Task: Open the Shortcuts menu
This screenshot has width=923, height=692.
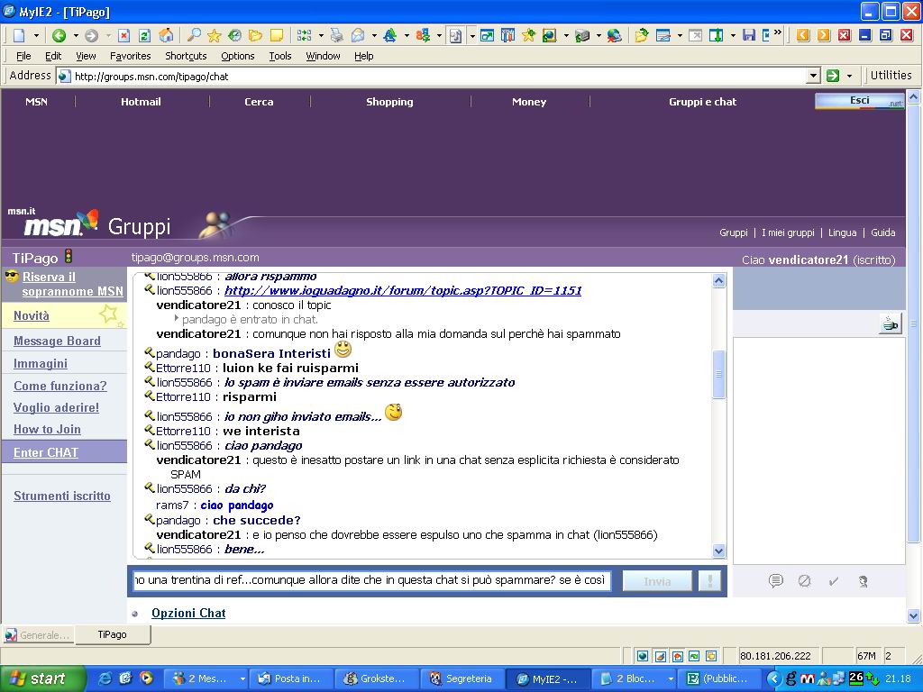Action: (186, 56)
